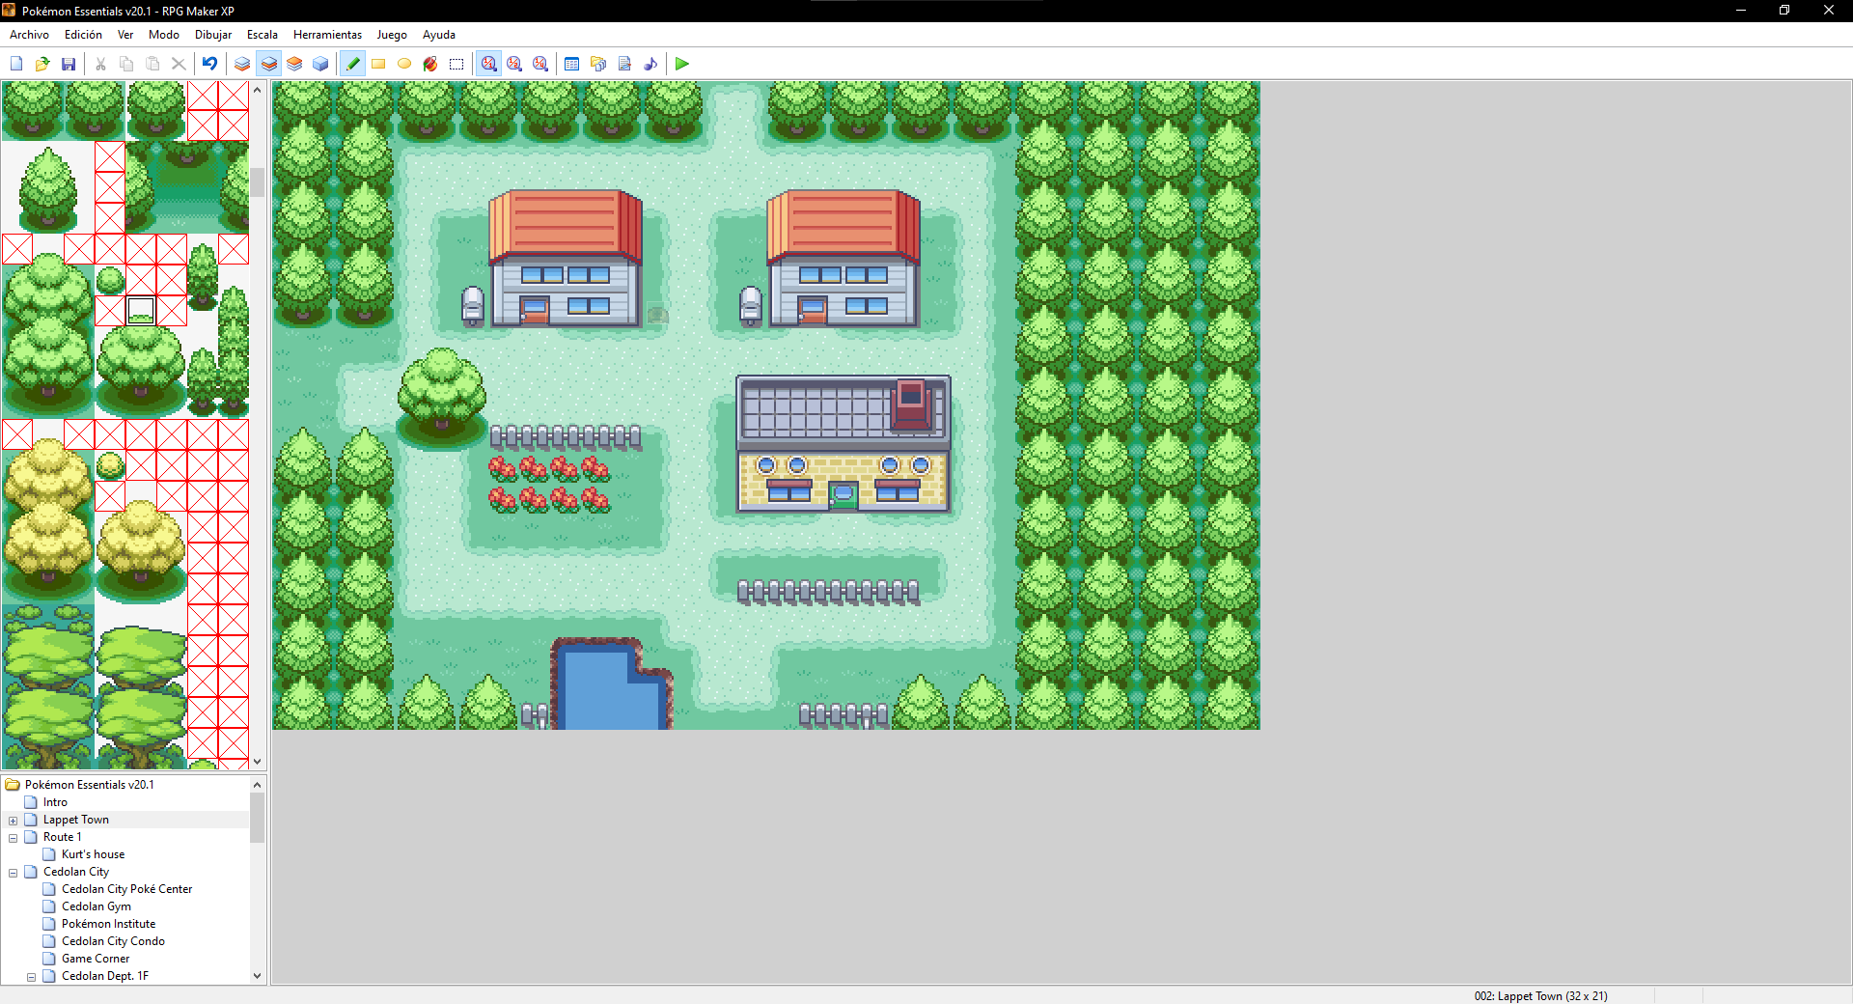Open the Herramientas menu
Image resolution: width=1853 pixels, height=1004 pixels.
click(327, 35)
